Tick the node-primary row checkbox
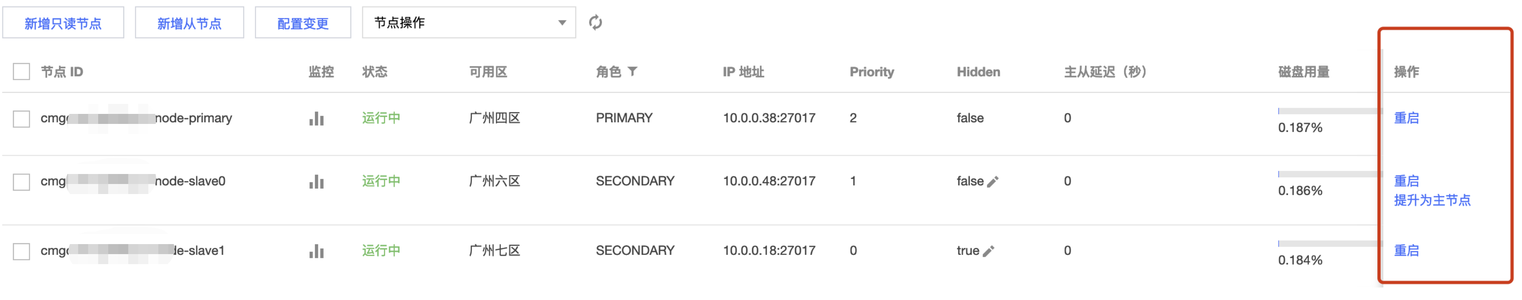This screenshot has height=300, width=1522. point(21,118)
